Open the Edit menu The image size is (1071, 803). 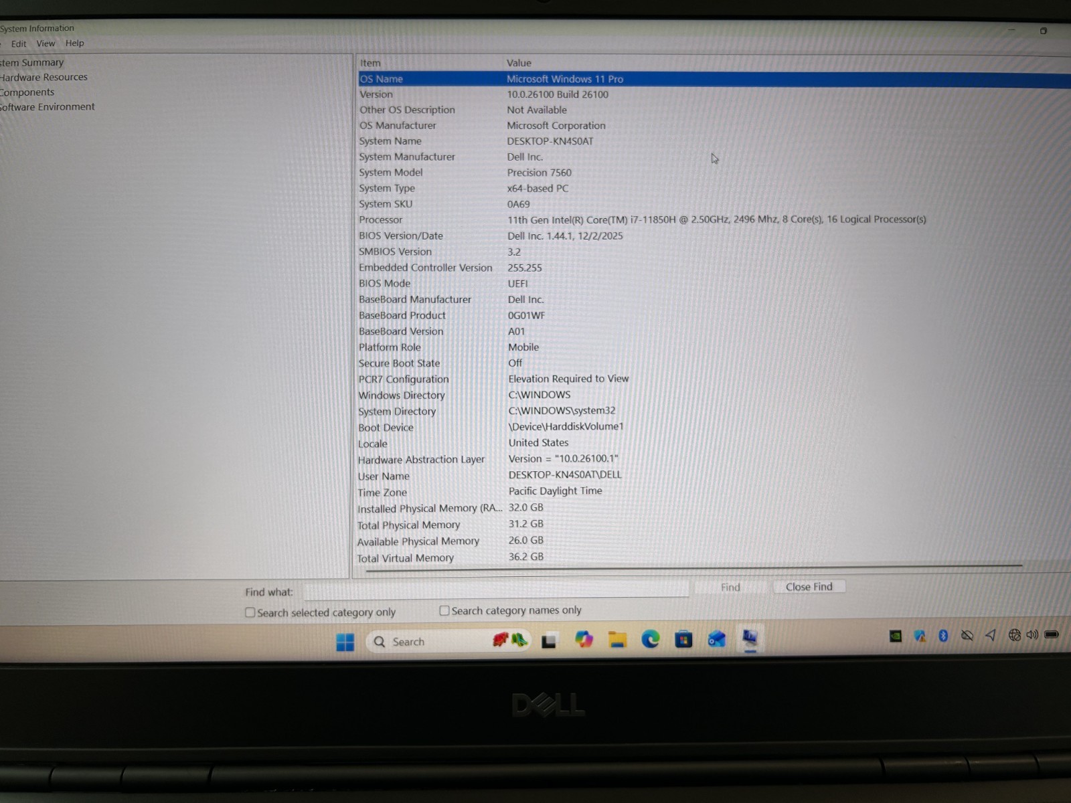(19, 43)
